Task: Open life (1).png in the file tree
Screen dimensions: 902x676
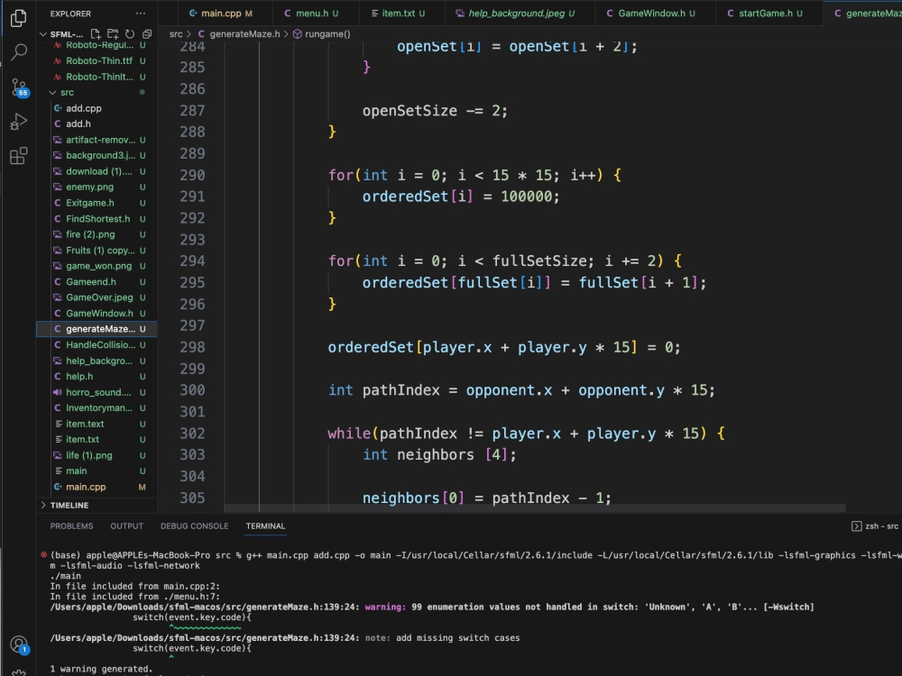Action: pos(97,455)
